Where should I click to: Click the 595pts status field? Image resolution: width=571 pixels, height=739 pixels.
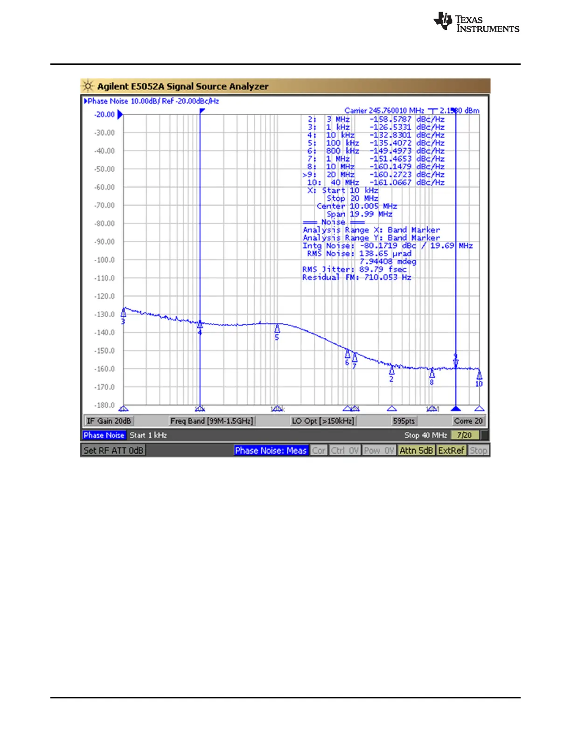click(404, 421)
